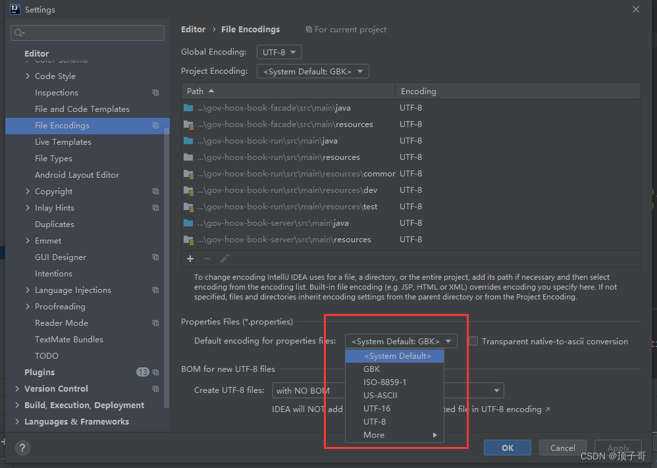Expand Build, Execution, Deployment section
Image resolution: width=657 pixels, height=468 pixels.
17,405
